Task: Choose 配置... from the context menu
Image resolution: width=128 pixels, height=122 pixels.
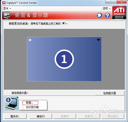Action: point(30,103)
